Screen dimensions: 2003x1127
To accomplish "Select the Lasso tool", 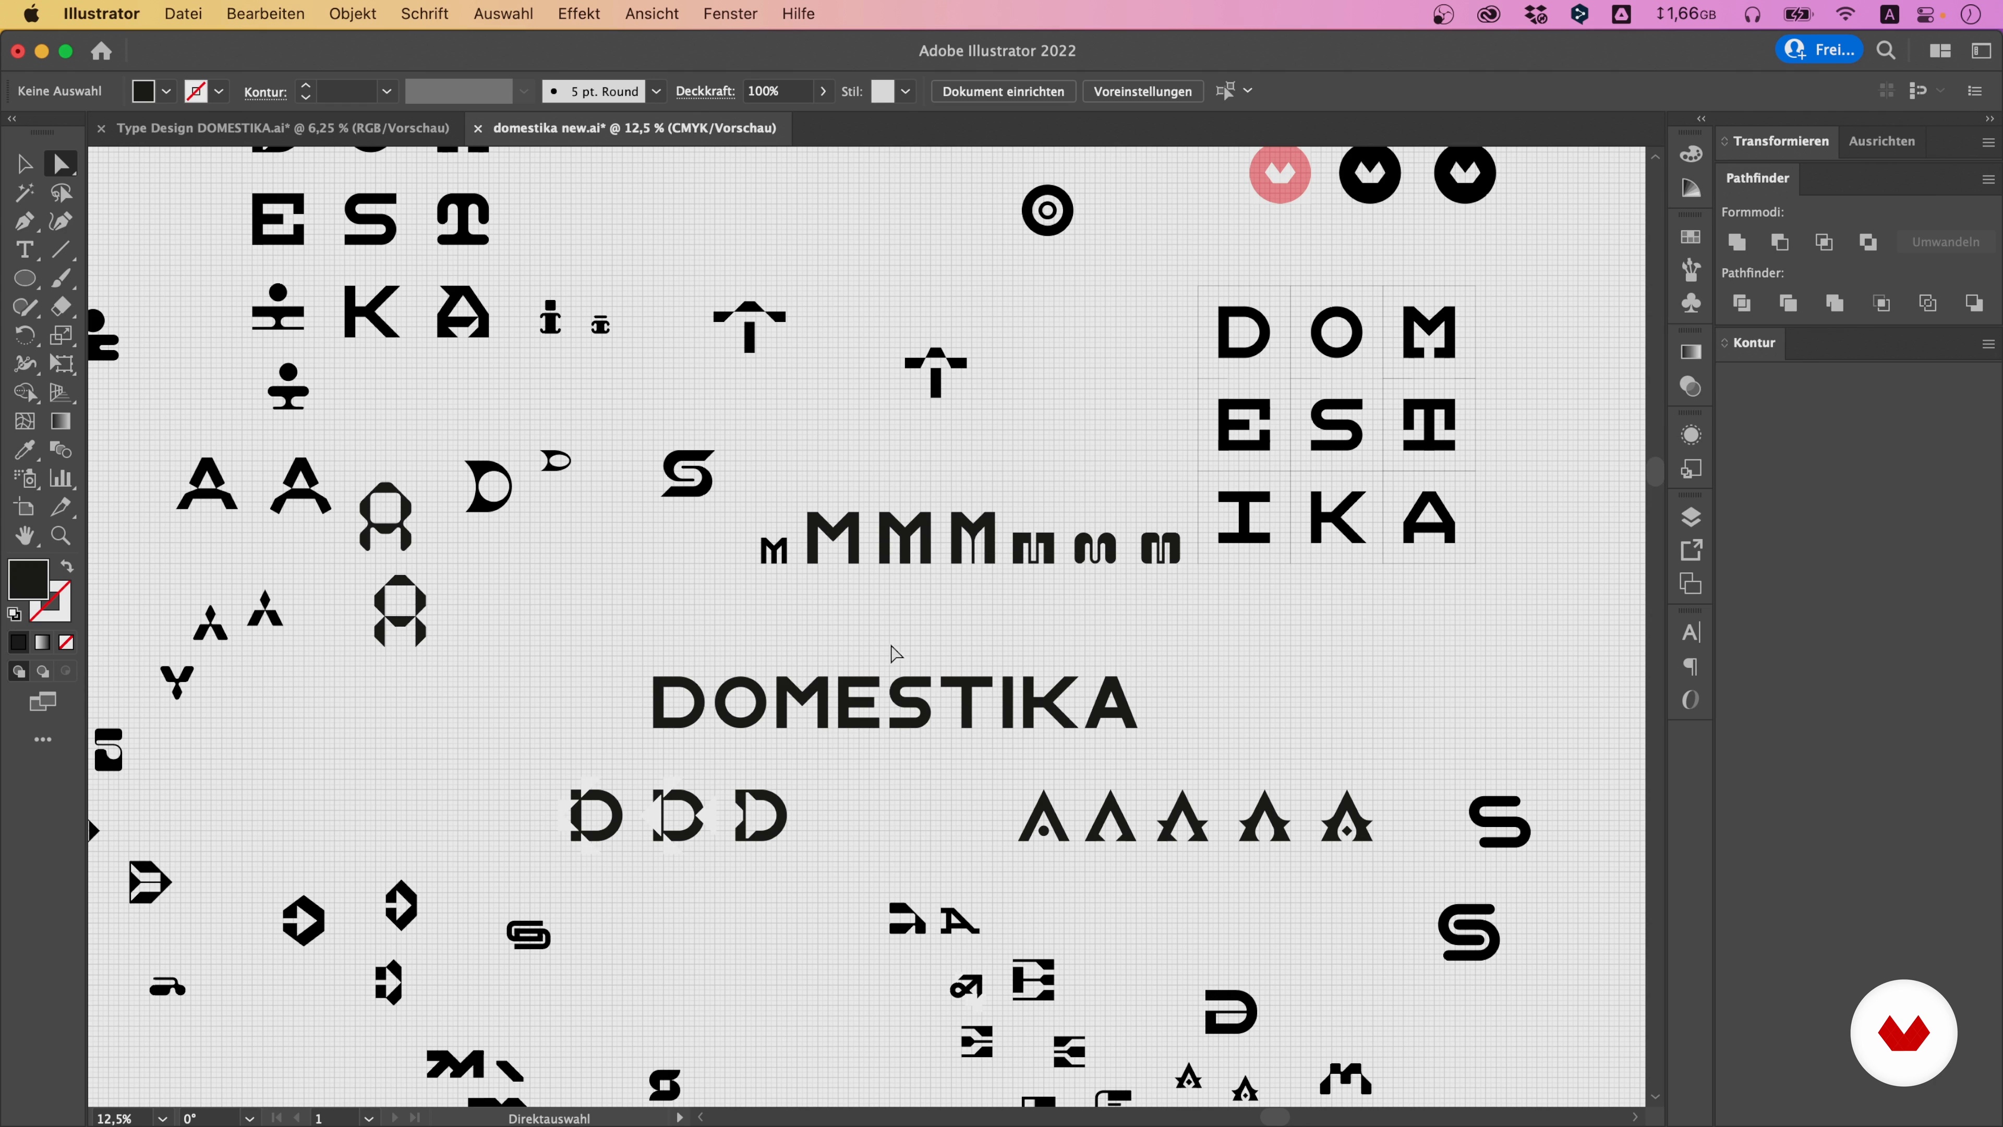I will coord(61,193).
